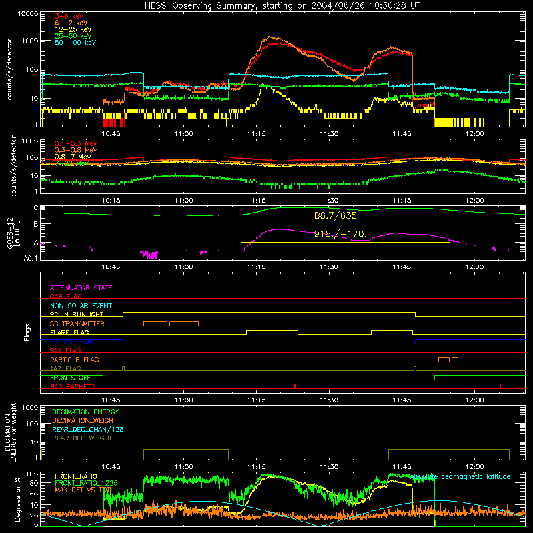Click the C tick label on GOES axis
Screen dimensions: 533x533
[x=36, y=207]
